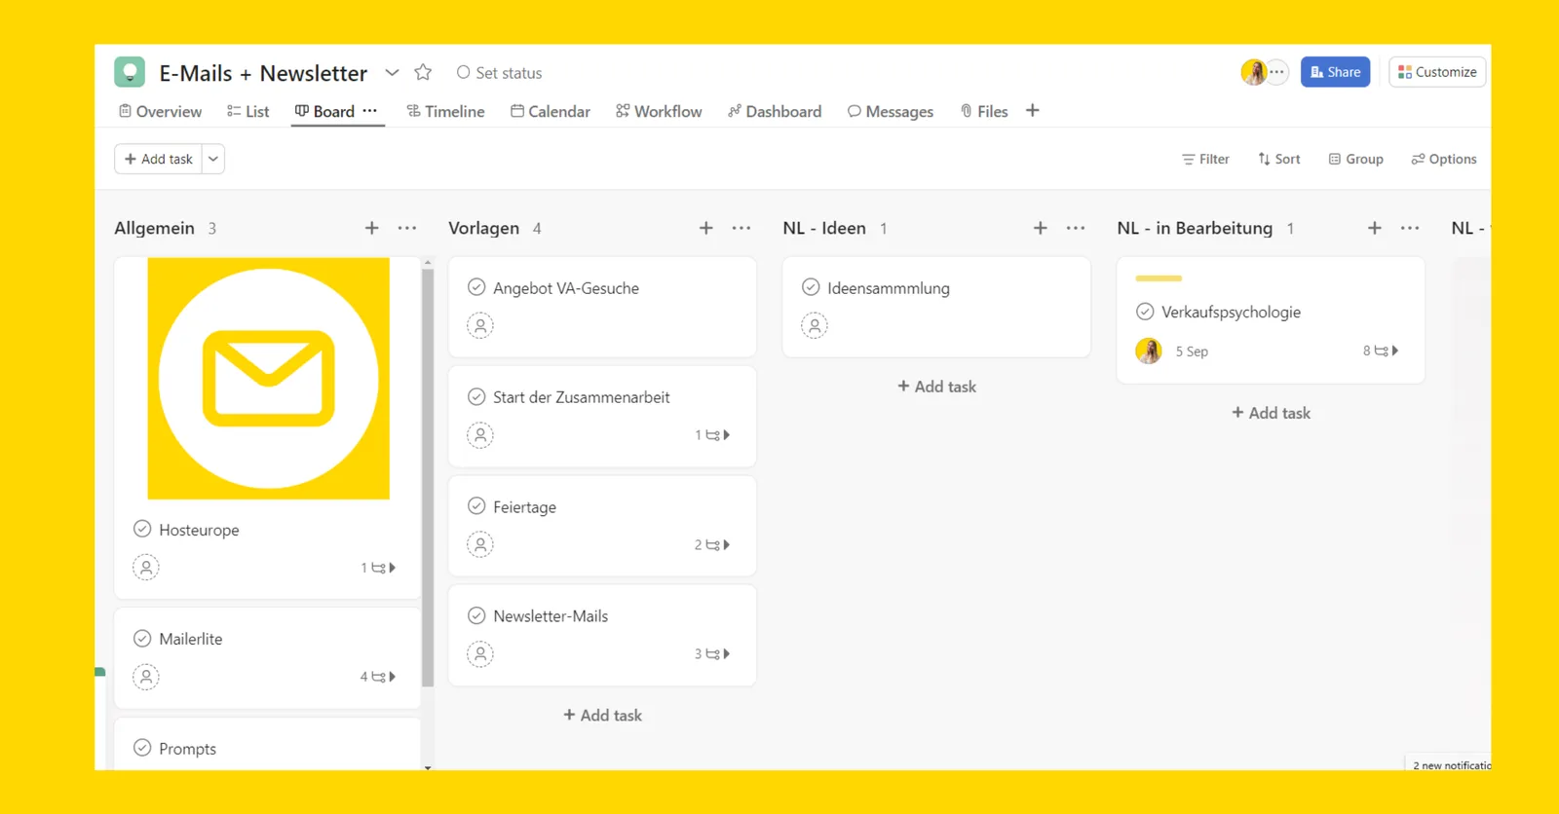
Task: Open the Add task dropdown arrow
Action: point(213,159)
